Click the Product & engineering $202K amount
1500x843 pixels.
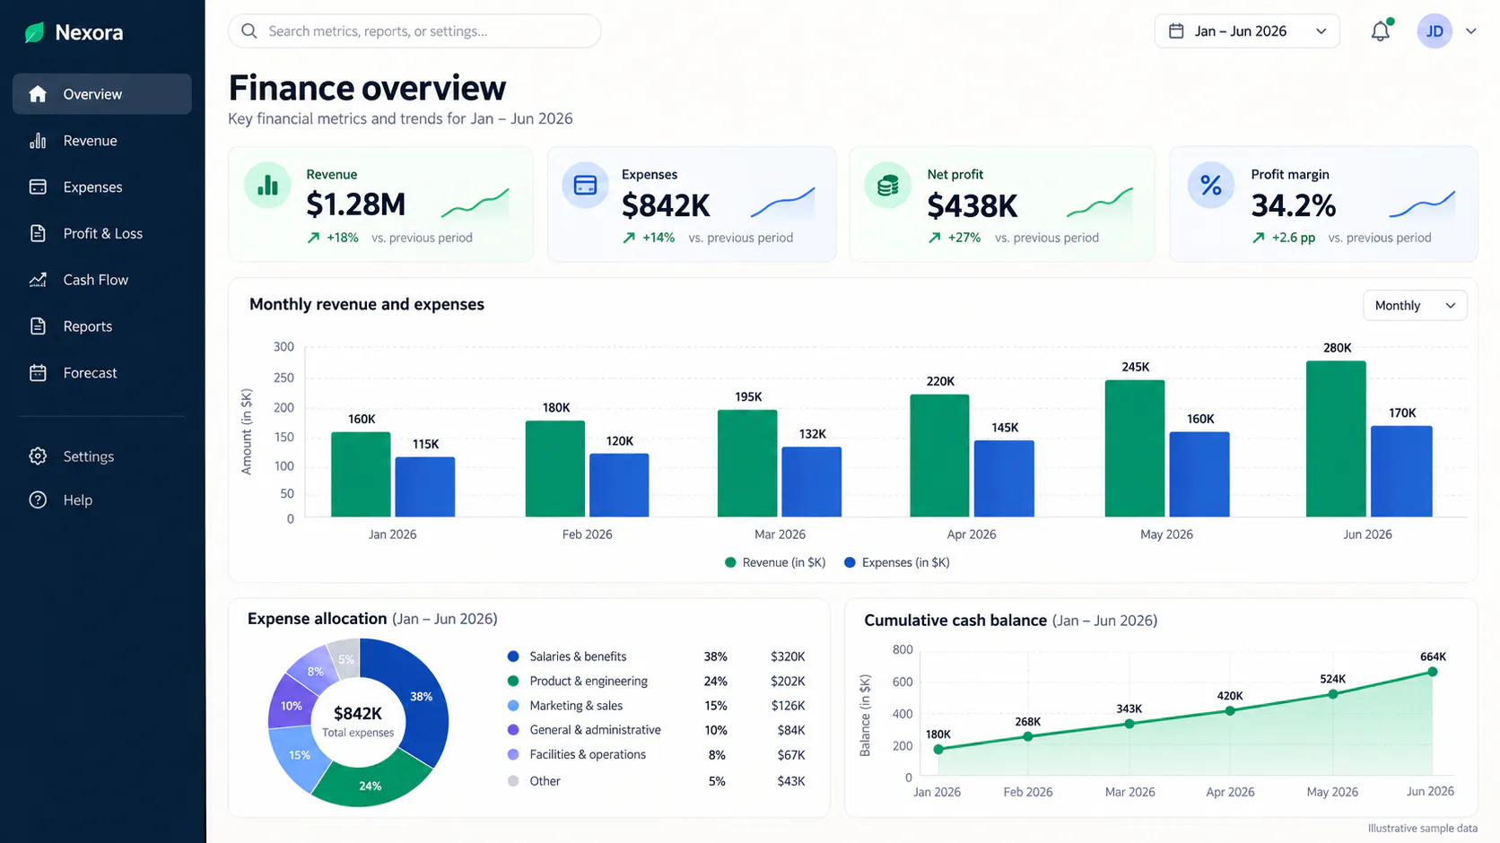pyautogui.click(x=788, y=682)
